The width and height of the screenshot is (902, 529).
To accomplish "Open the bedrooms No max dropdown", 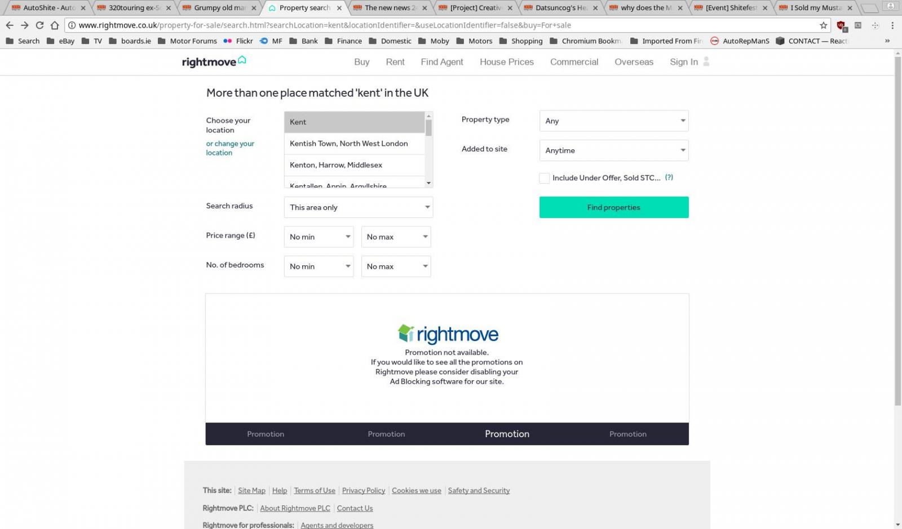I will [396, 266].
